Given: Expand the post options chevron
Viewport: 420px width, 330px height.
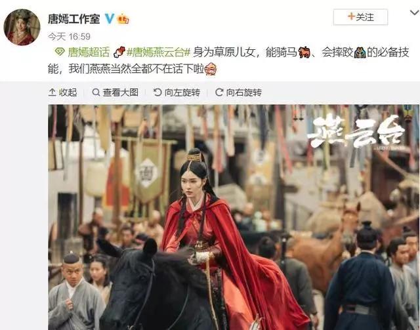Looking at the screenshot, I should pyautogui.click(x=415, y=12).
